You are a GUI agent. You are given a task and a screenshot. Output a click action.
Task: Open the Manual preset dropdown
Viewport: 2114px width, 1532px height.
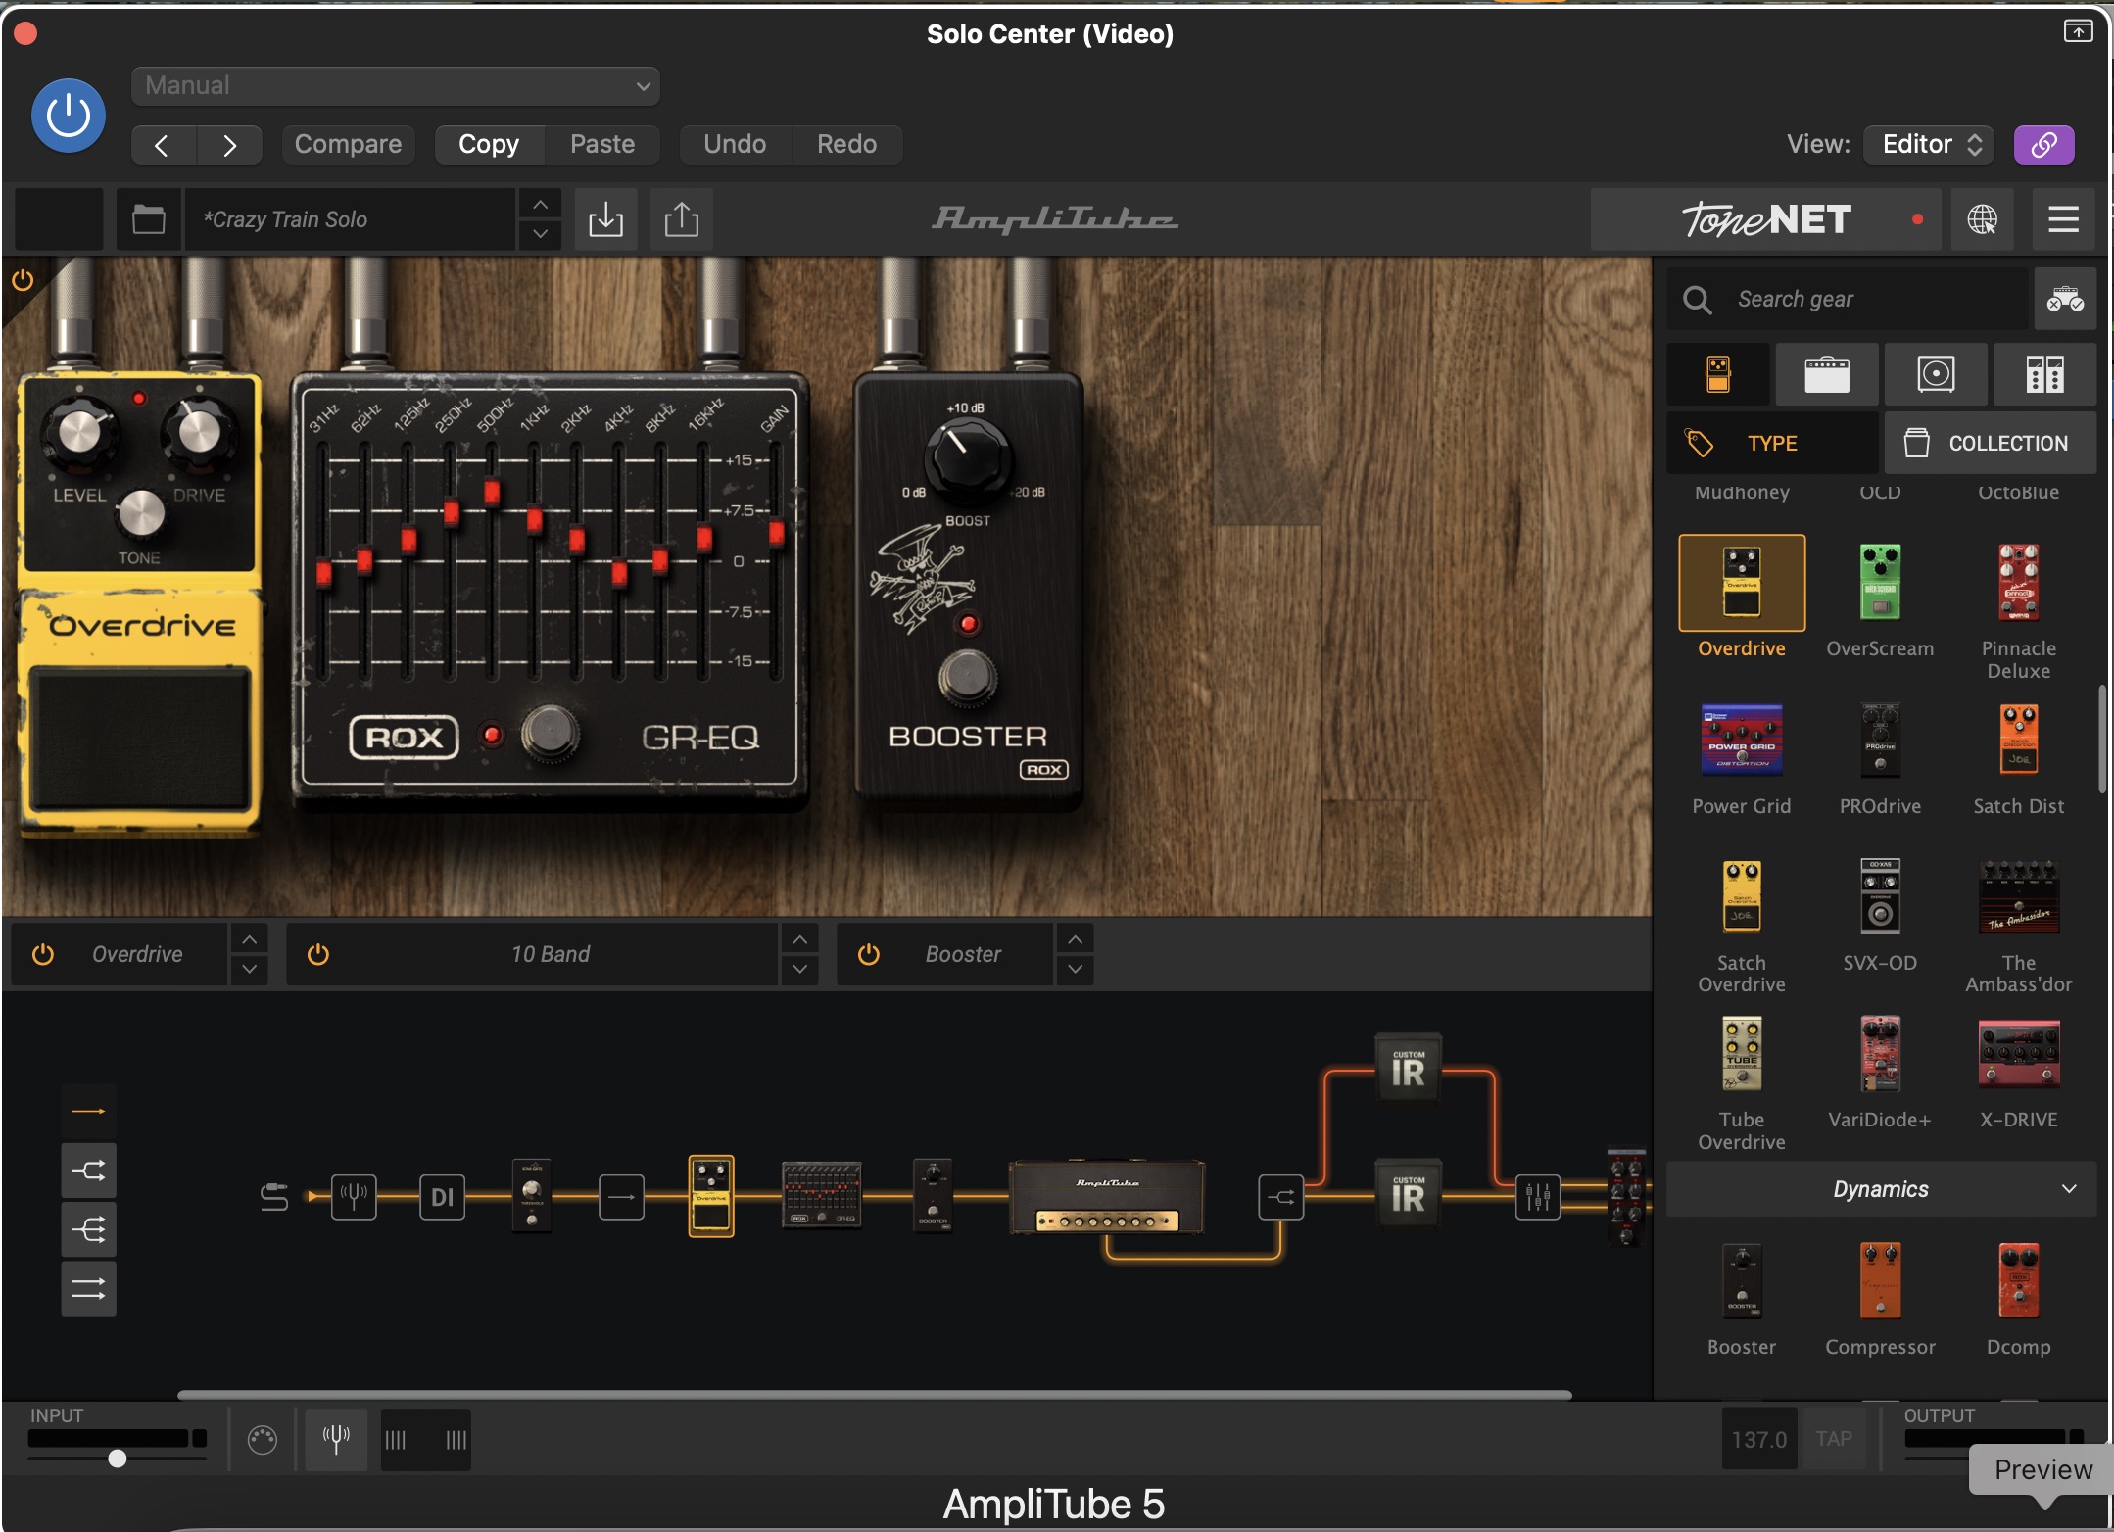396,86
